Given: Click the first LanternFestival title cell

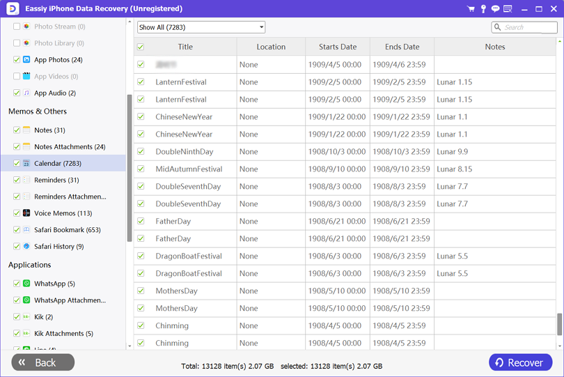Looking at the screenshot, I should (x=181, y=82).
